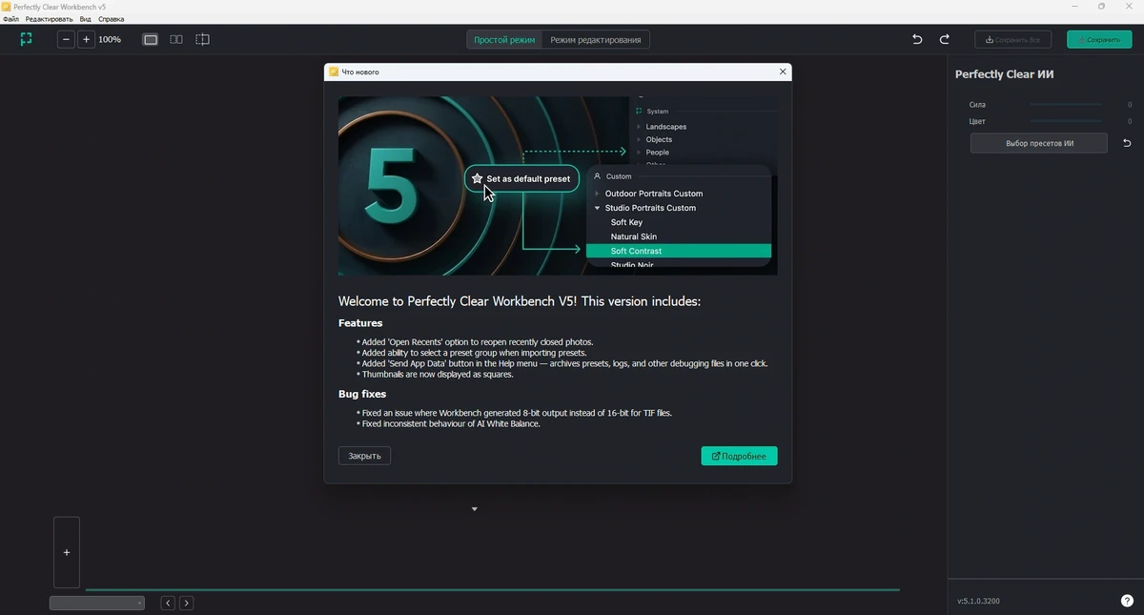Open the Редактировать menu
The height and width of the screenshot is (615, 1144).
[49, 19]
